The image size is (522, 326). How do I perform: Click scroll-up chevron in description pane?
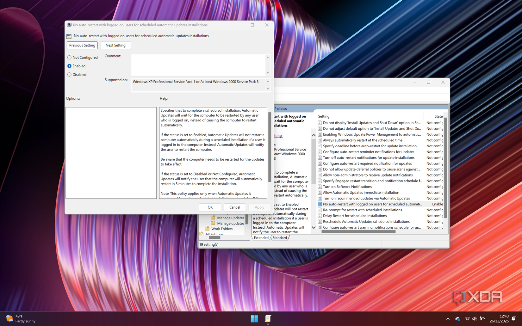314,135
